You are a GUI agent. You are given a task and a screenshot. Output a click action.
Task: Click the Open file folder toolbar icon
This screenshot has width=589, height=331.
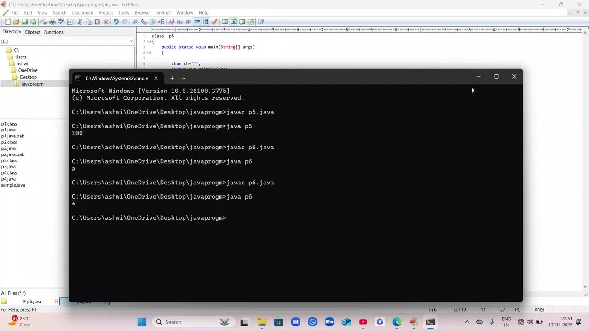pos(16,22)
